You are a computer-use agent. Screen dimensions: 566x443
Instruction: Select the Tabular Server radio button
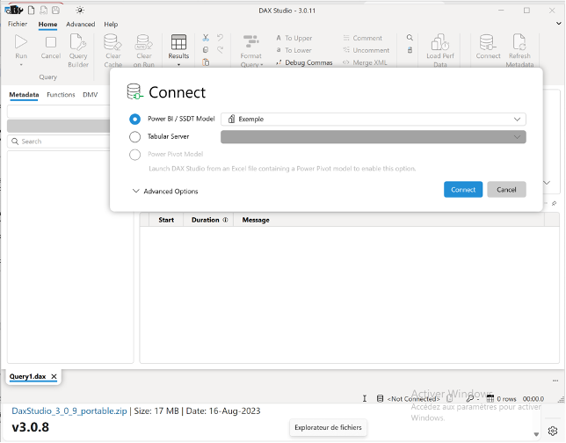point(135,137)
